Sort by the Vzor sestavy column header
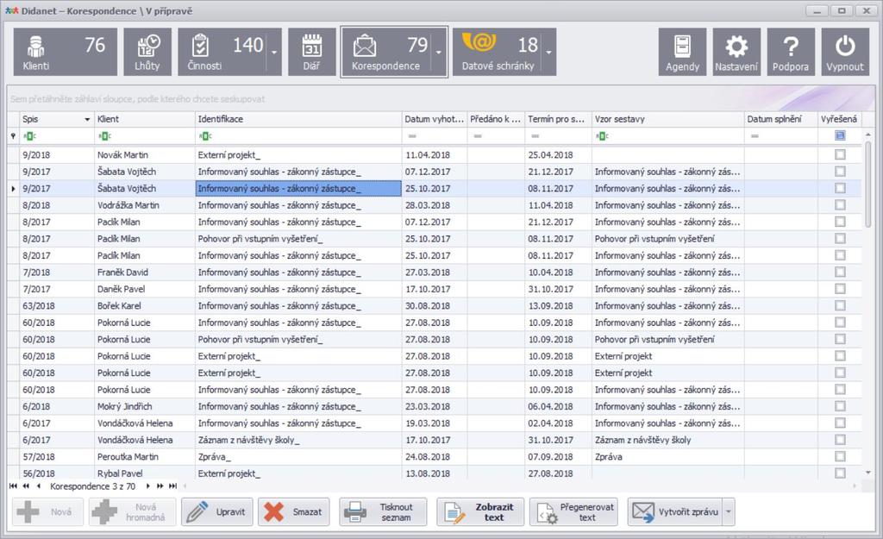The image size is (883, 539). (x=668, y=119)
